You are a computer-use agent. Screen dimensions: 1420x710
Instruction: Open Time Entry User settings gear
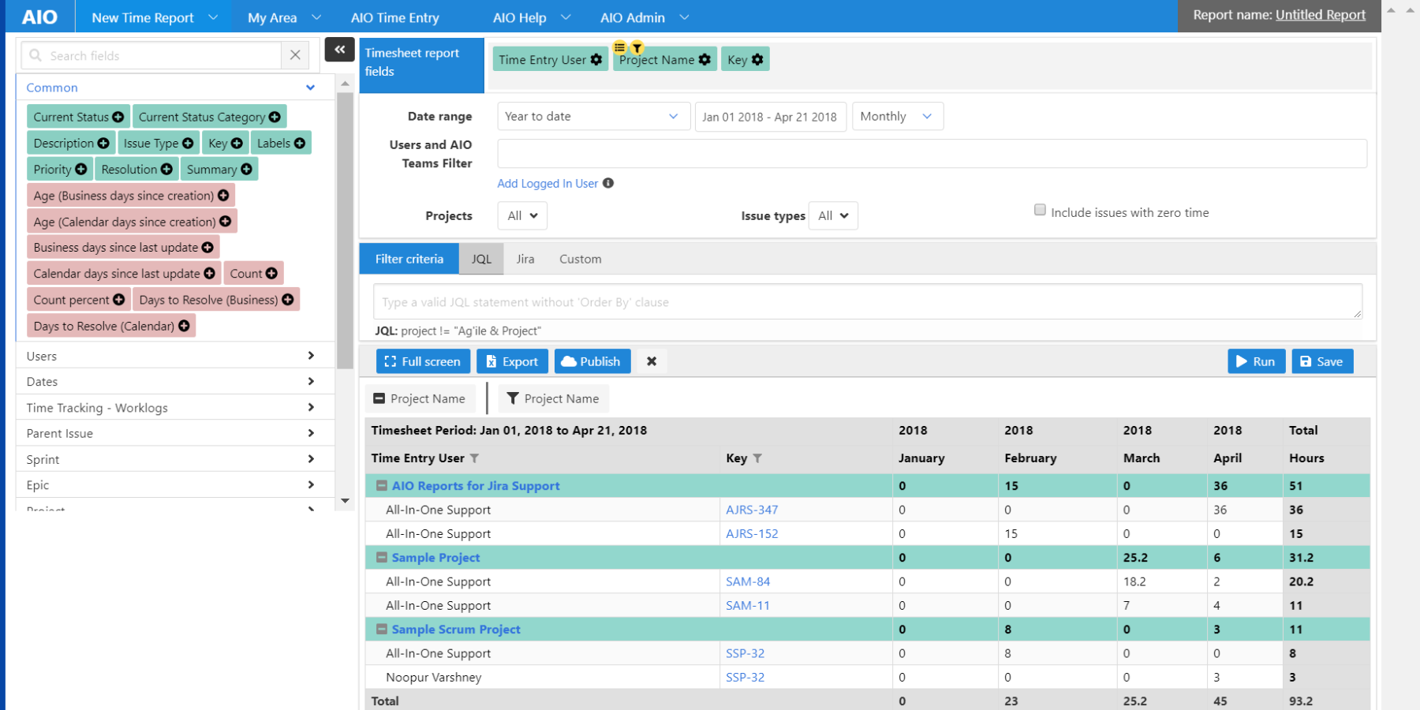[x=596, y=59]
